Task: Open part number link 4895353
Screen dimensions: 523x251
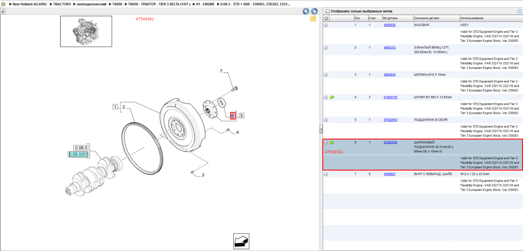Action: point(389,47)
